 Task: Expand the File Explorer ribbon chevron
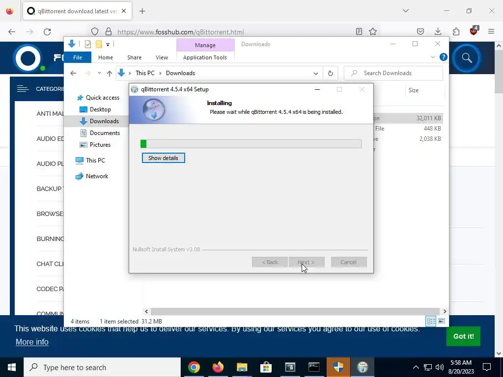(x=432, y=57)
